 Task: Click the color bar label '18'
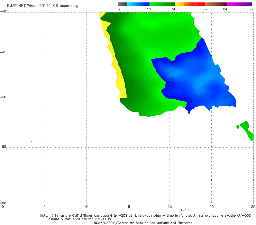pyautogui.click(x=149, y=9)
